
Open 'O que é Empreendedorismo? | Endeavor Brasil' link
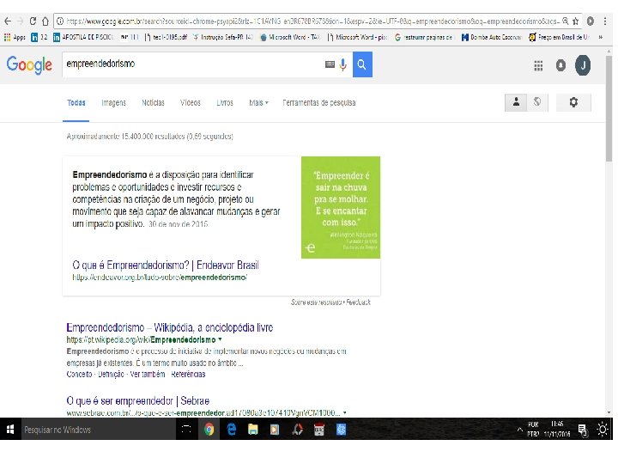pyautogui.click(x=166, y=266)
